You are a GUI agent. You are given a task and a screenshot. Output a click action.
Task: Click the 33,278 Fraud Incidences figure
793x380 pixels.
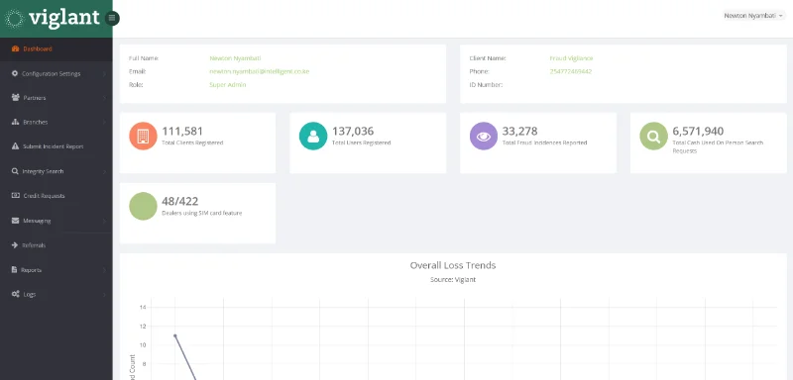[519, 132]
